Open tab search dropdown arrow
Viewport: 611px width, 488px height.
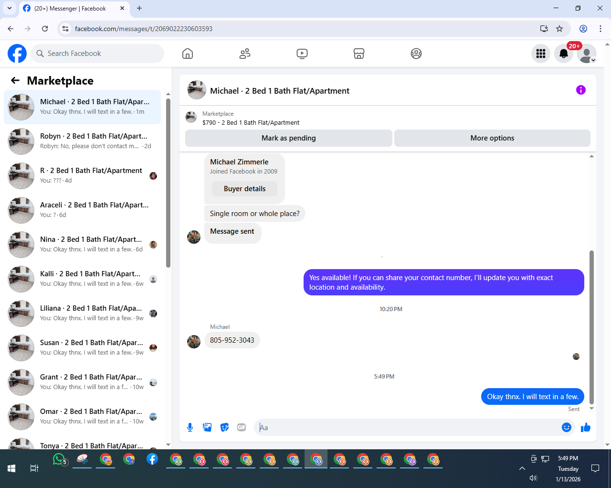[9, 8]
